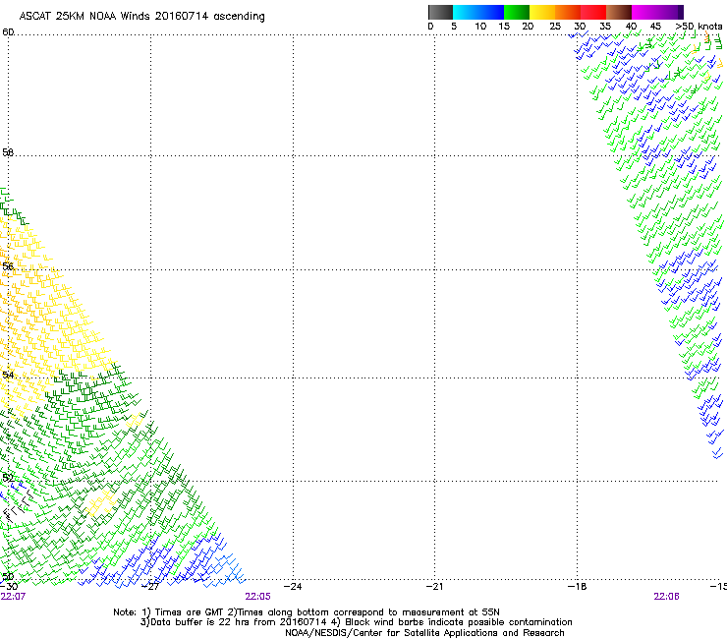This screenshot has width=727, height=639.
Task: Click the '>50 knots' legend label
Action: click(699, 27)
